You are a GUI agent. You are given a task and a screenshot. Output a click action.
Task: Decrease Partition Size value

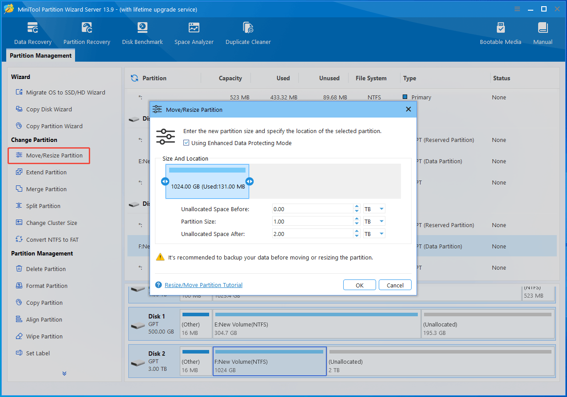[357, 224]
